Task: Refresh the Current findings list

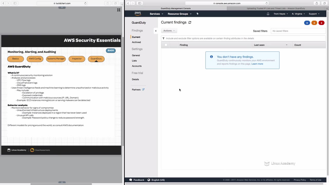Action: [190, 22]
